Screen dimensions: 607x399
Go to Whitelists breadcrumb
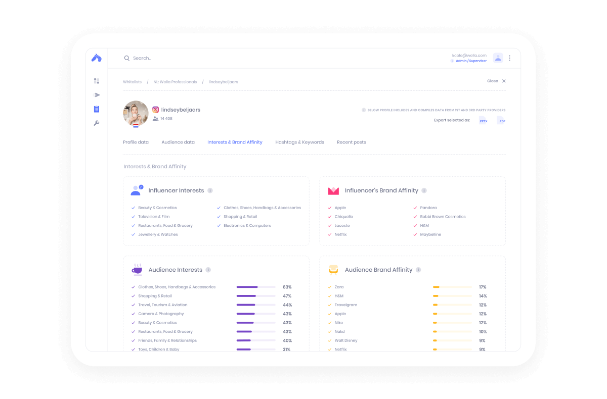coord(132,82)
